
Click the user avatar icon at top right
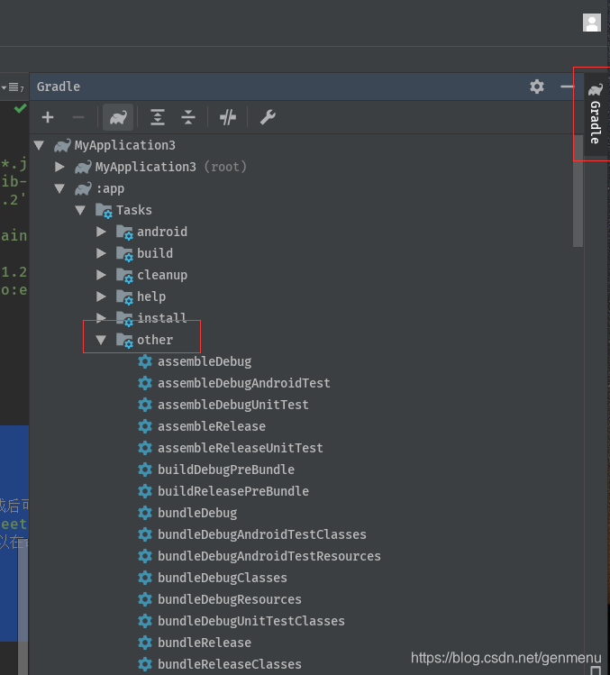tap(591, 23)
